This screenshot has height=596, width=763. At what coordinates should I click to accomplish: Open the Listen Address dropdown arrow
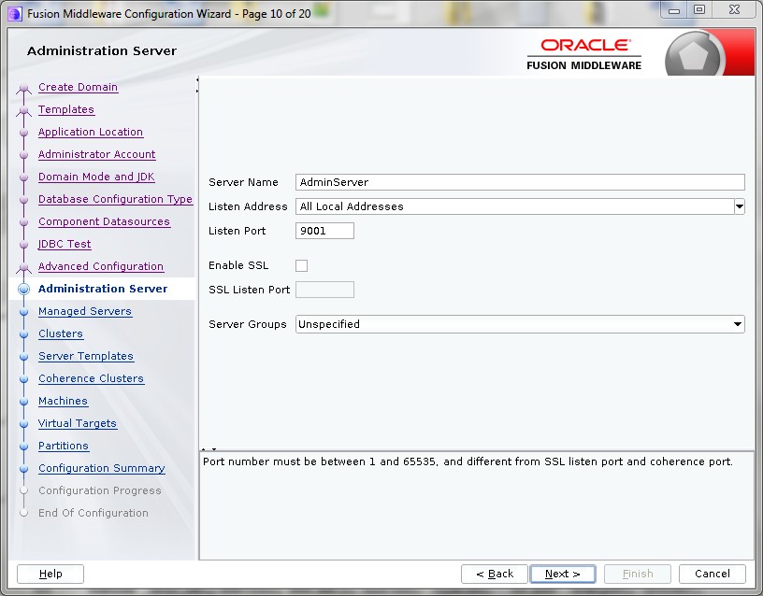point(739,206)
